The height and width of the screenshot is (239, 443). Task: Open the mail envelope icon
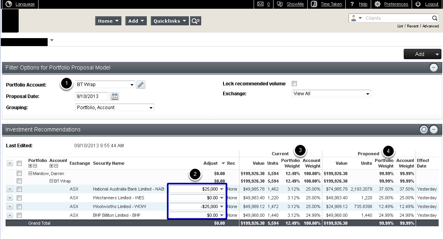pos(260,4)
